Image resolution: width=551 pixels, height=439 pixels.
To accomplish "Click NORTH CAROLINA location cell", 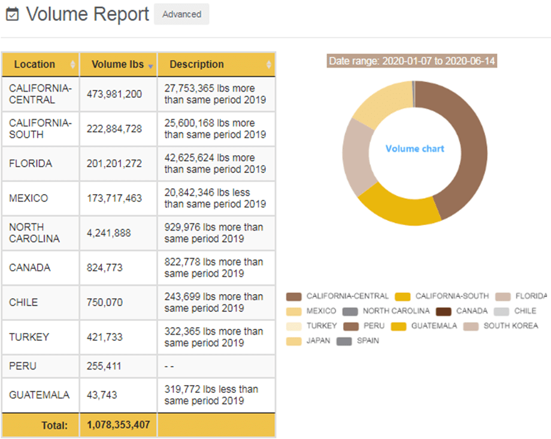I will 40,233.
